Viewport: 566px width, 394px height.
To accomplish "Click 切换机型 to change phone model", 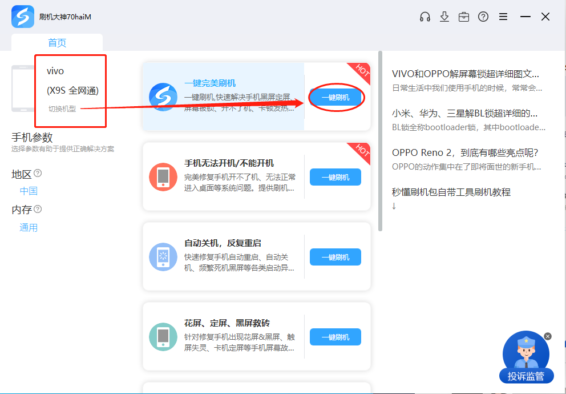I will click(x=62, y=108).
